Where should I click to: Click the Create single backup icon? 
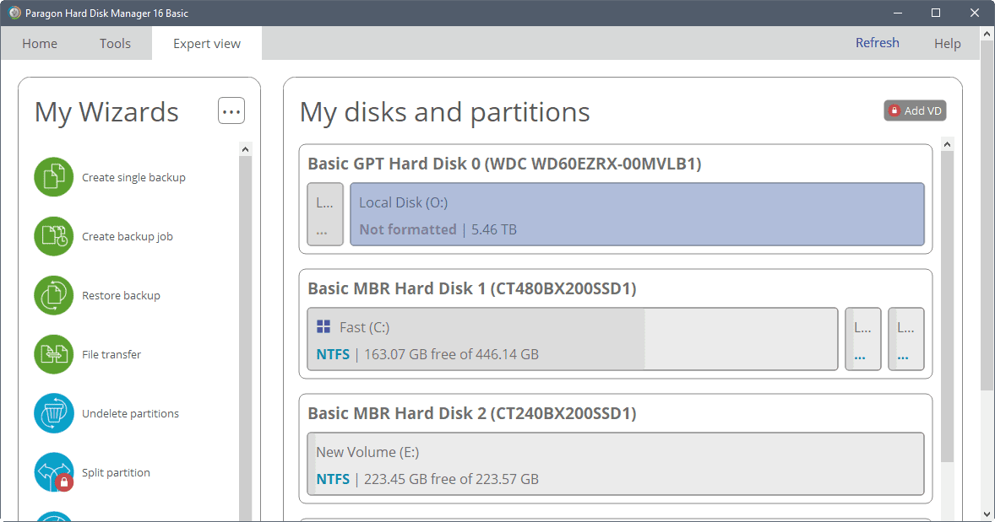coord(54,177)
